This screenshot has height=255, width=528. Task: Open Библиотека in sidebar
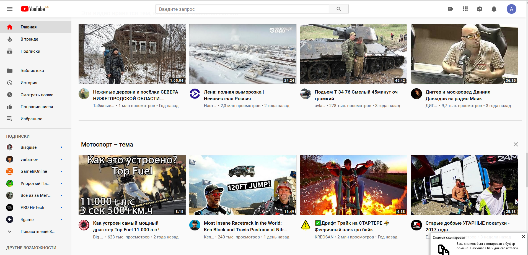click(36, 71)
